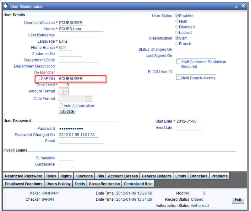Click the User Identification field
Image resolution: width=251 pixels, height=211 pixels.
coord(72,23)
